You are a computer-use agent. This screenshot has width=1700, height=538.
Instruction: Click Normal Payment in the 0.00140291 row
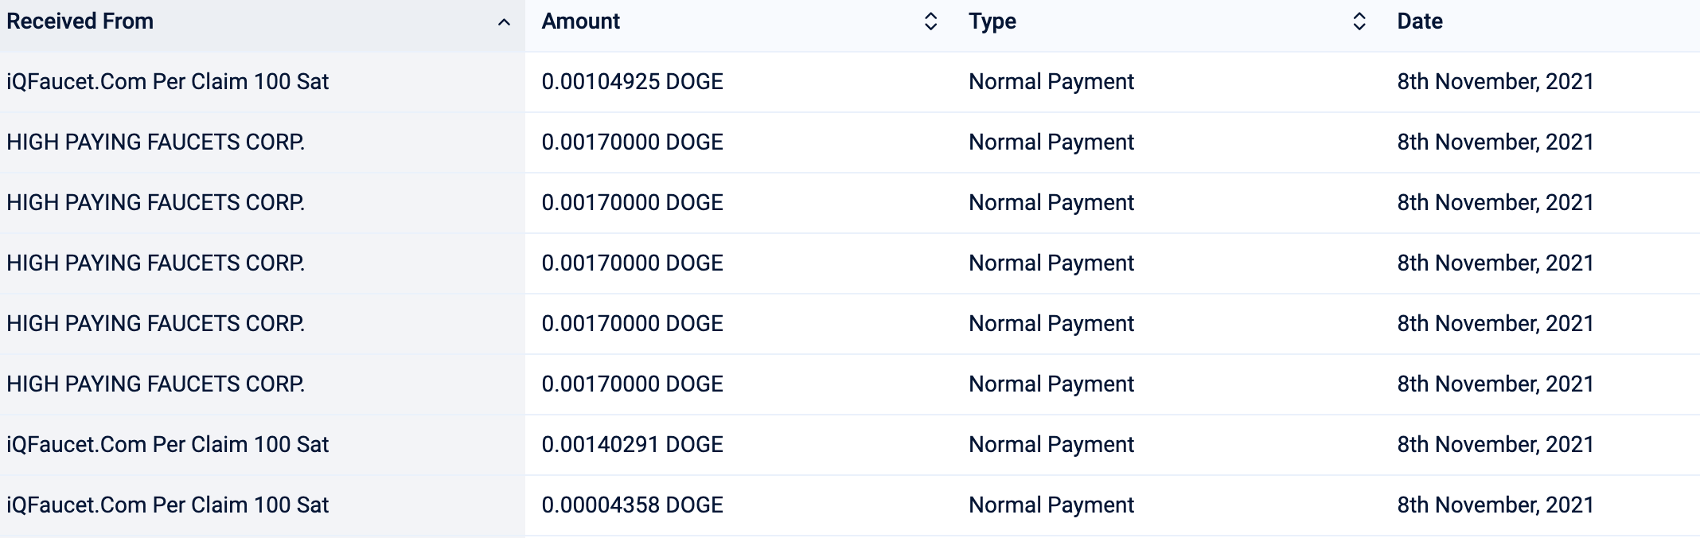(1051, 445)
